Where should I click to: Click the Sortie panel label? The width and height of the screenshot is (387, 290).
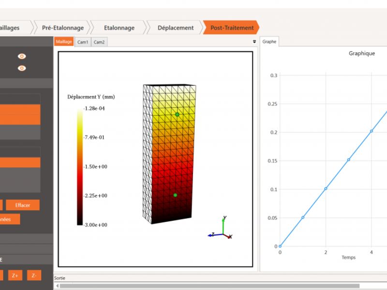click(x=60, y=278)
